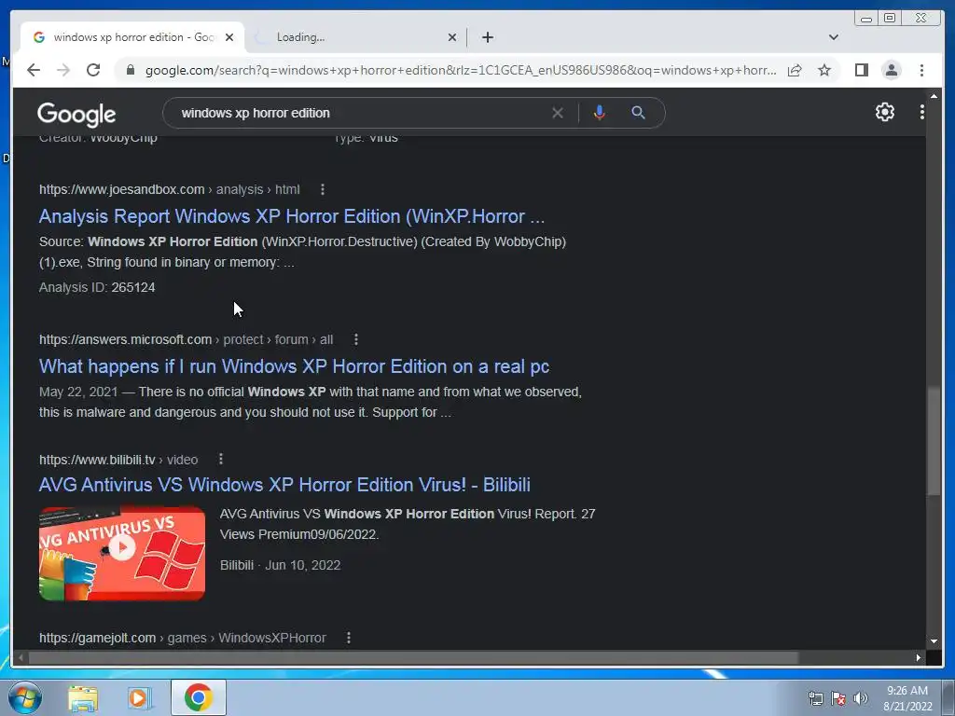Click the answers.microsoft.com URL breadcrumb
Screen dimensions: 955x716
pos(186,339)
